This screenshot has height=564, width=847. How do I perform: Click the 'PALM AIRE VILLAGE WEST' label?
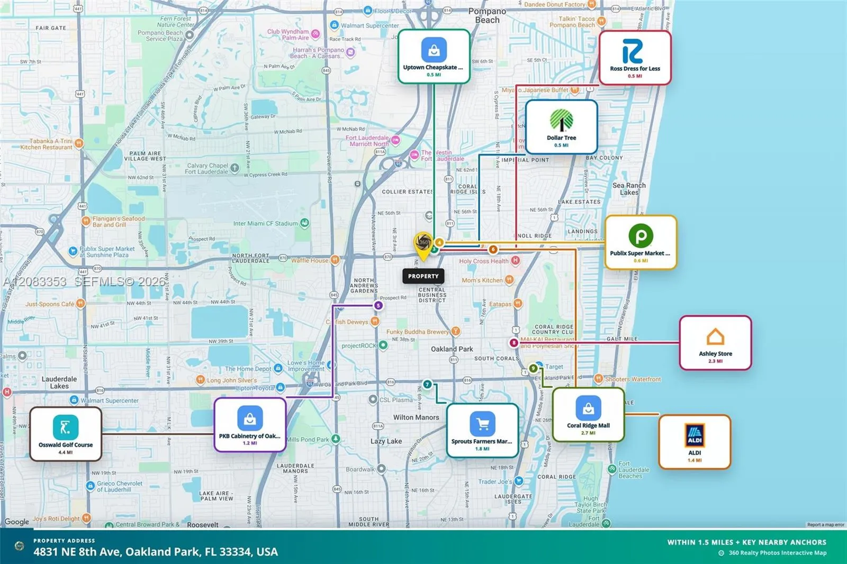point(145,156)
